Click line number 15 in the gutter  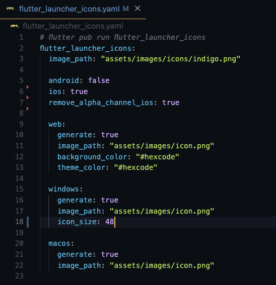coord(19,189)
